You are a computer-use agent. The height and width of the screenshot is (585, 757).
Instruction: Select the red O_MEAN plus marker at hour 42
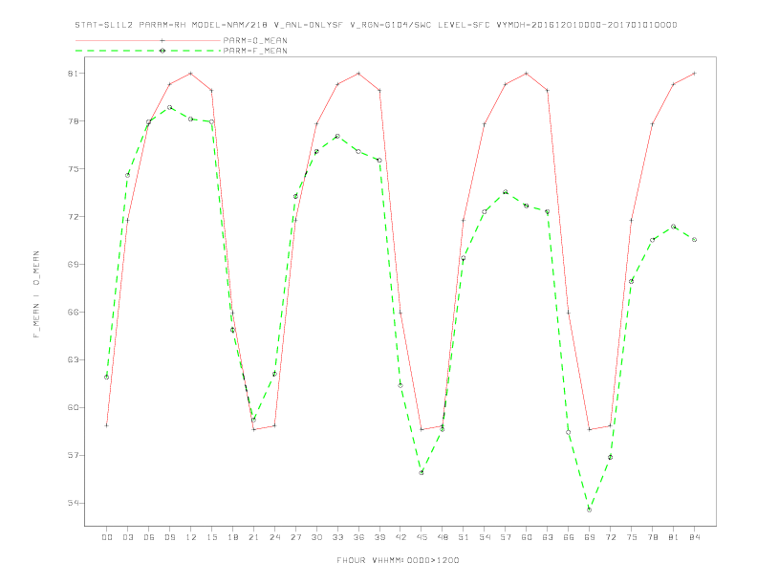(400, 313)
